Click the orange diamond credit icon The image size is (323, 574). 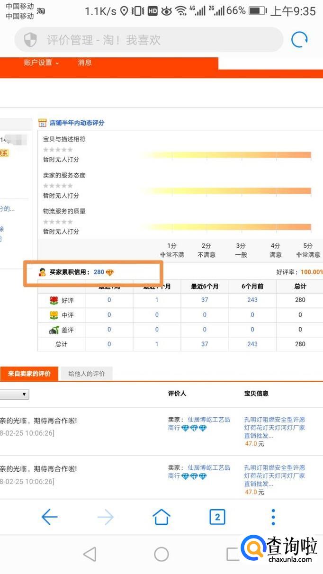110,272
